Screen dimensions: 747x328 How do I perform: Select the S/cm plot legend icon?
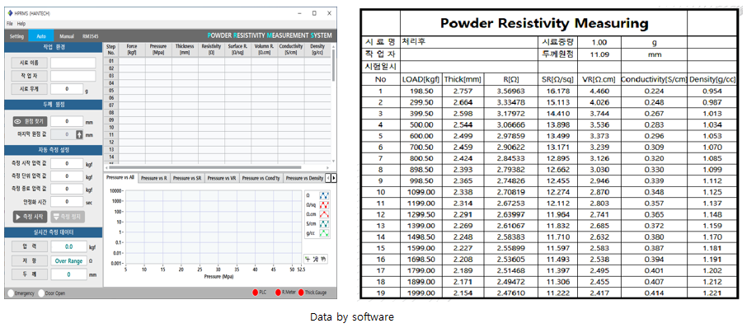(x=325, y=223)
